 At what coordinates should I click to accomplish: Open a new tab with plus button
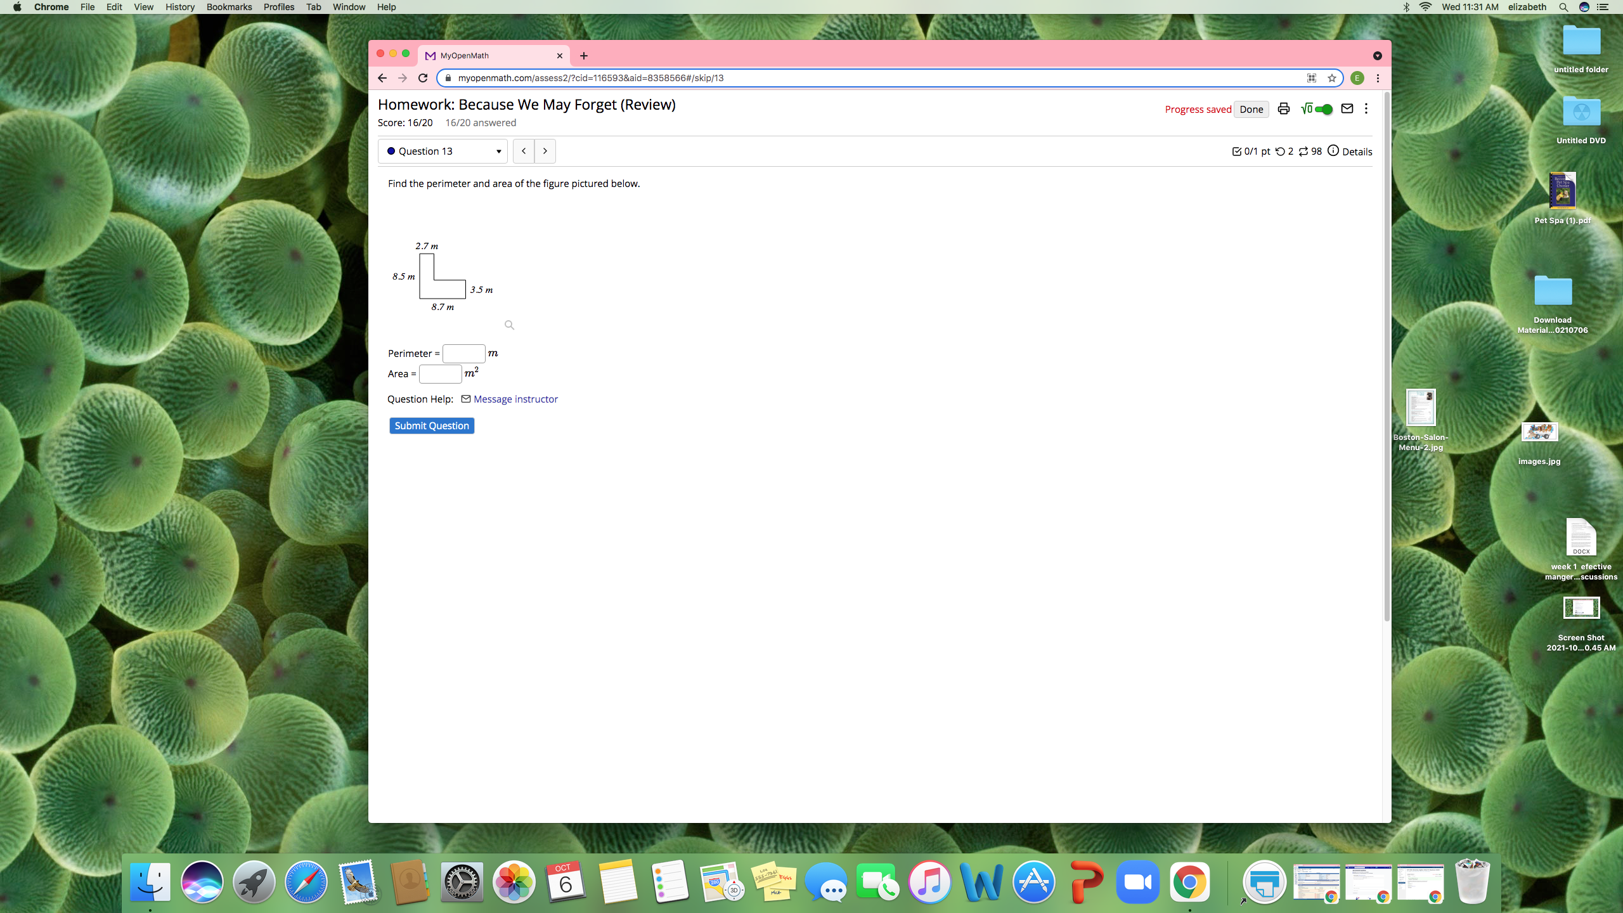[x=583, y=56]
